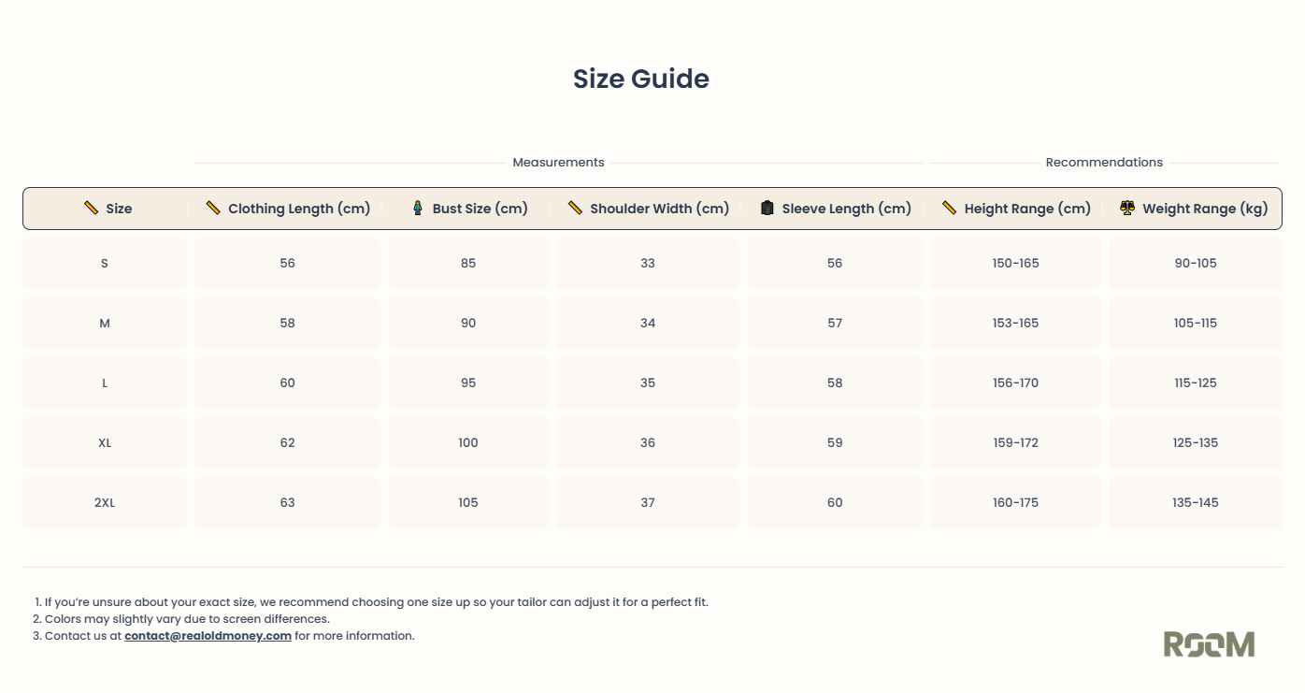
Task: Click the Weight Range (kg) column header
Action: (1205, 209)
